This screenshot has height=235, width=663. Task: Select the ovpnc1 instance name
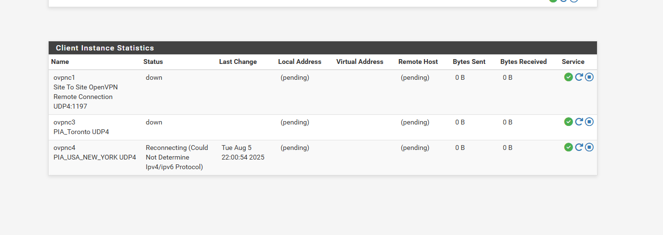point(65,77)
